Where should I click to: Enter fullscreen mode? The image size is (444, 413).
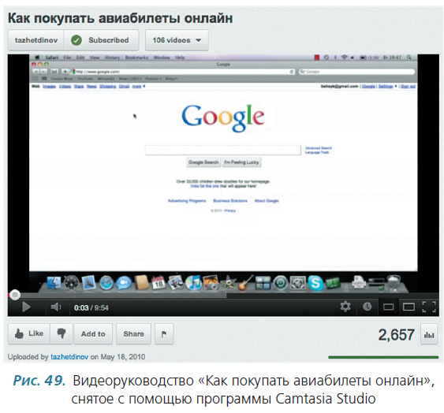(429, 307)
